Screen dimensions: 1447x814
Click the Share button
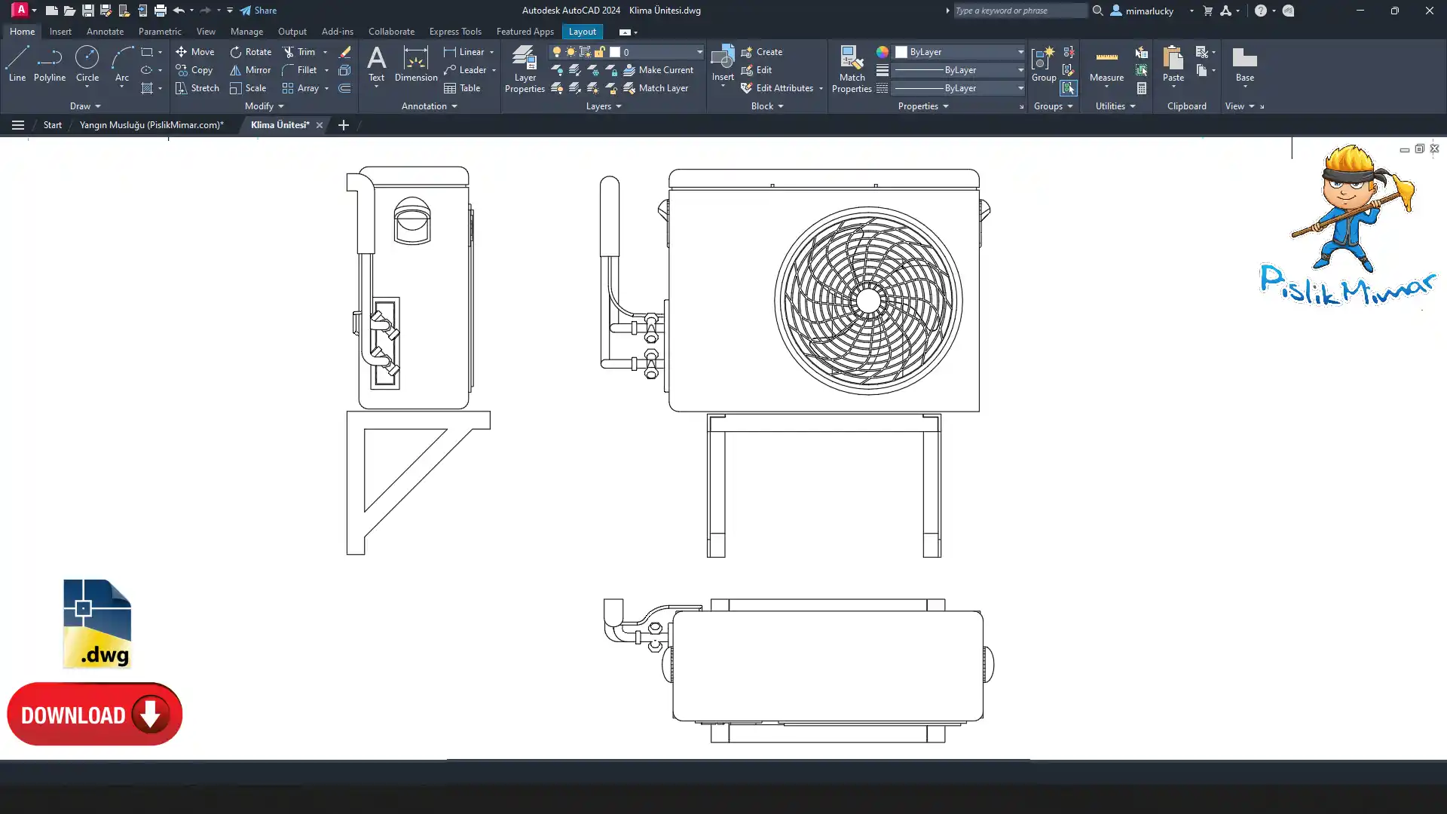point(259,11)
